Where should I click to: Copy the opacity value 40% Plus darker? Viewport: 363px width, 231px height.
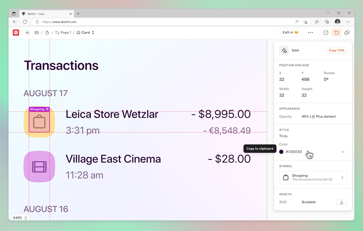[319, 117]
